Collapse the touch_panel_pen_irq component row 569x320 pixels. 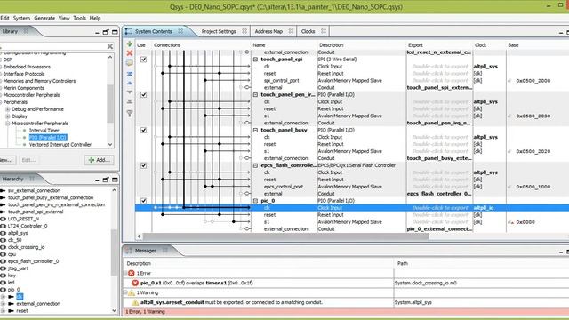[255, 95]
